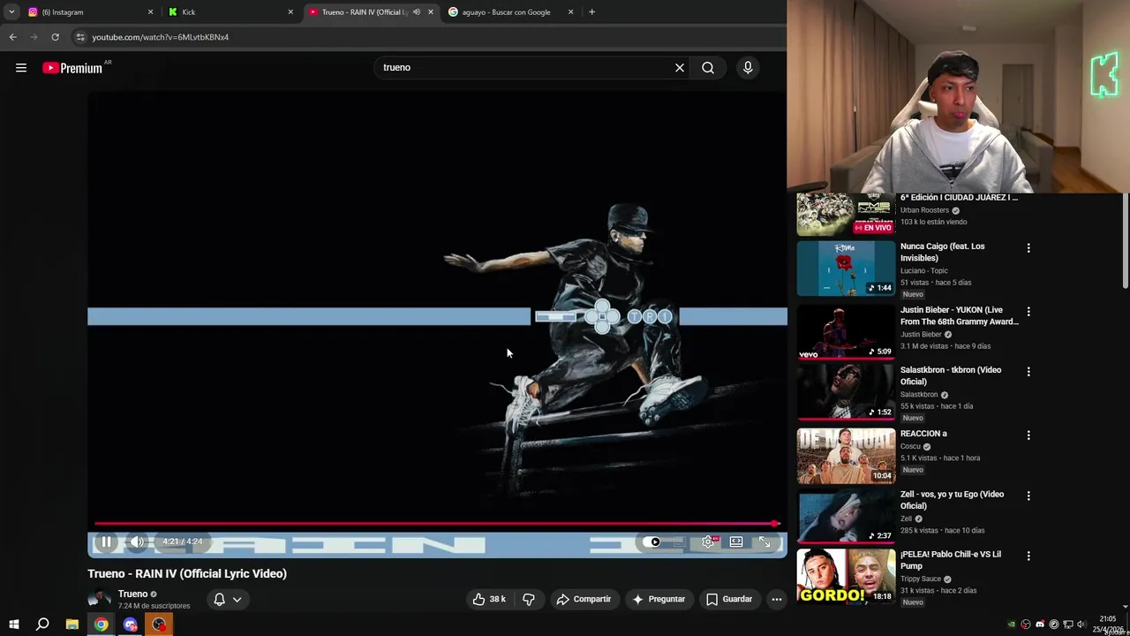1130x636 pixels.
Task: Open the Windows Start menu
Action: pos(14,625)
